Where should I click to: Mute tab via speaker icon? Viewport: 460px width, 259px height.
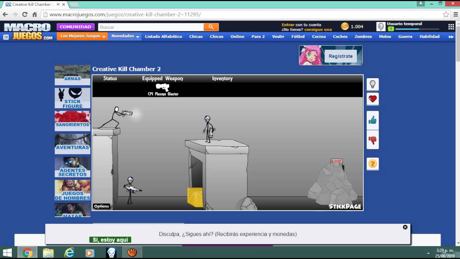coord(58,4)
